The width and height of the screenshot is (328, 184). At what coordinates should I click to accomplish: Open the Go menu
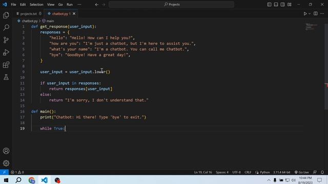click(60, 5)
